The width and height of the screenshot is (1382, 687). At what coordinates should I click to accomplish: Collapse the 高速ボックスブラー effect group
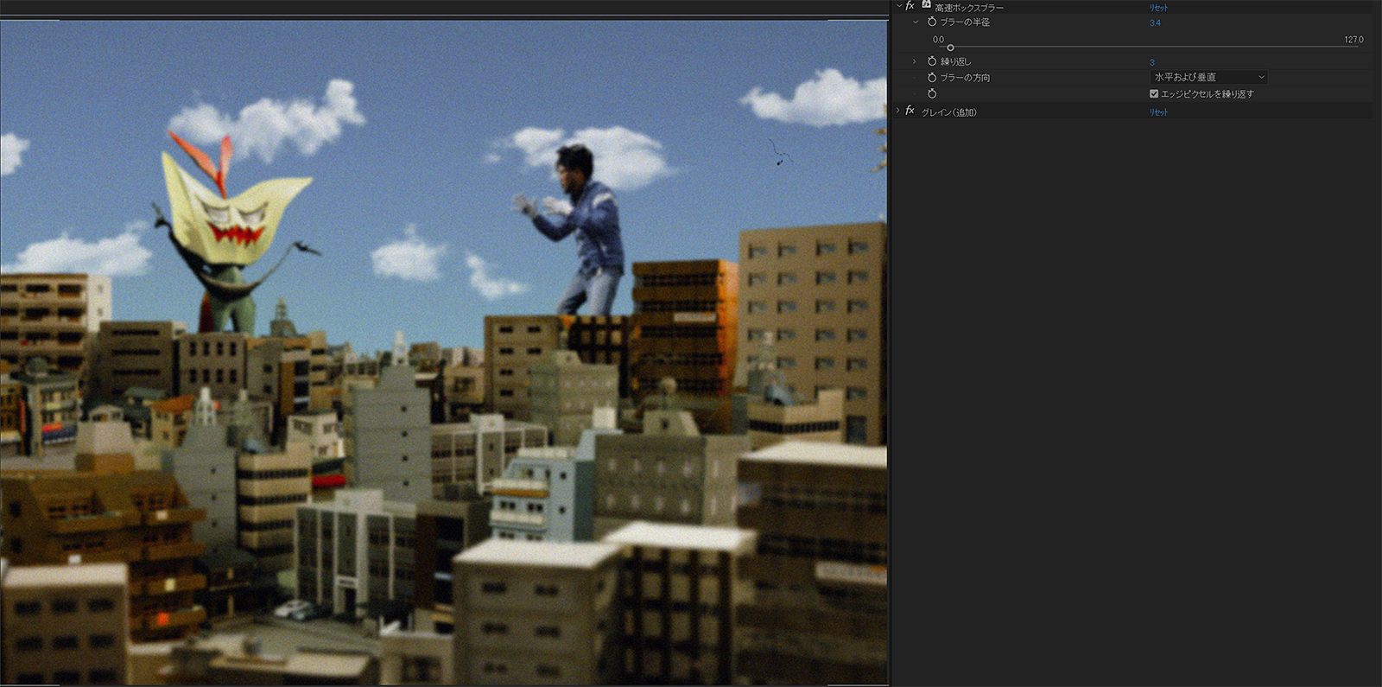[898, 6]
